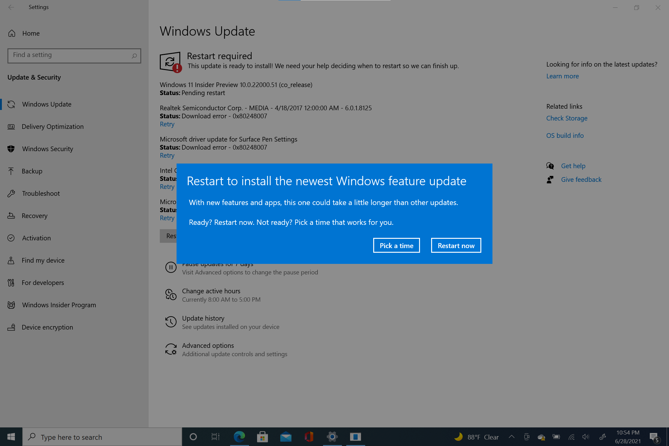Click Retry for Realtek download error
This screenshot has height=446, width=669.
167,124
